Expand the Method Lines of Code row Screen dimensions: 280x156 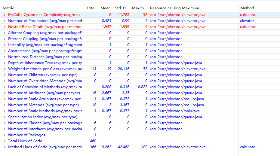pos(4,147)
